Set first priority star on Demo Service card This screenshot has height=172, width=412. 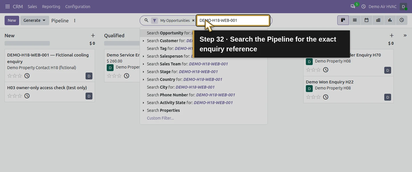point(109,76)
